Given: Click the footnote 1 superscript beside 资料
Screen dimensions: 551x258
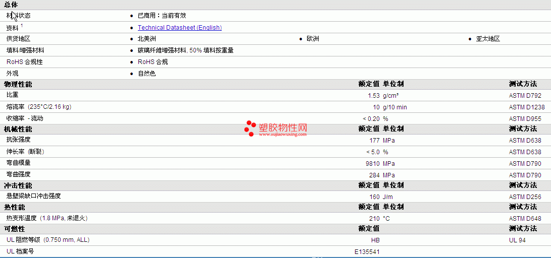Looking at the screenshot, I should pyautogui.click(x=22, y=25).
